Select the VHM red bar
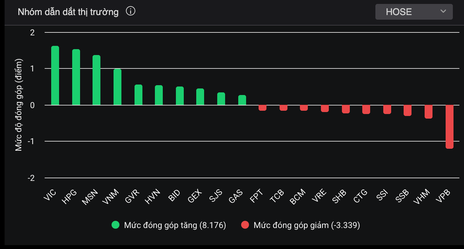The image size is (464, 249). click(x=429, y=112)
